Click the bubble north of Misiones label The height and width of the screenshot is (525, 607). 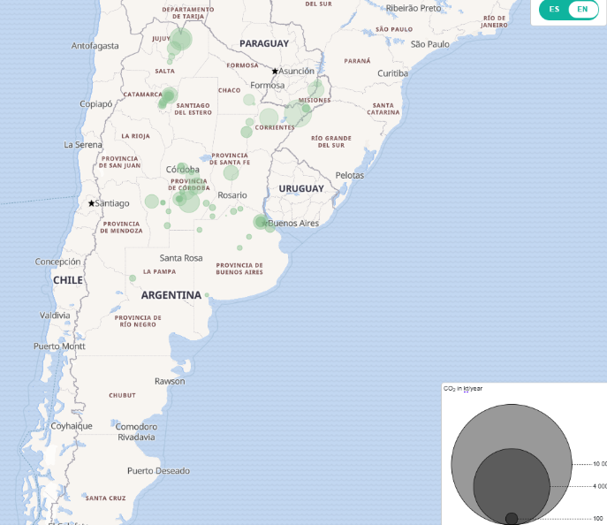[x=315, y=88]
